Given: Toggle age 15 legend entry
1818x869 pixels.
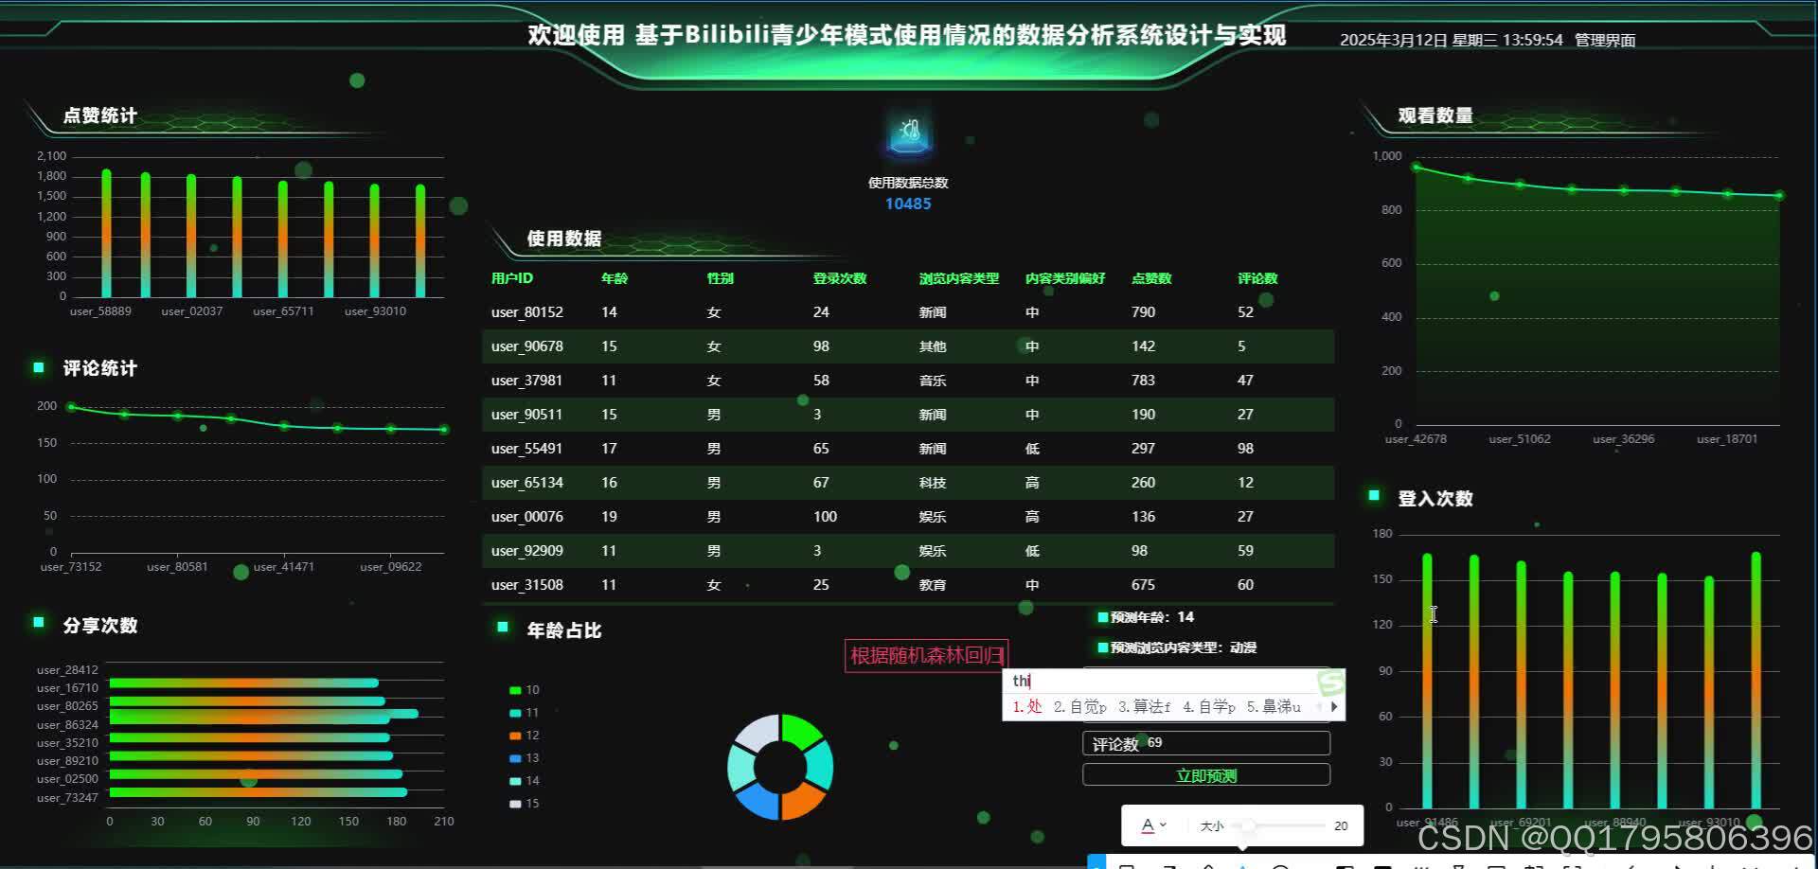Looking at the screenshot, I should [x=524, y=804].
